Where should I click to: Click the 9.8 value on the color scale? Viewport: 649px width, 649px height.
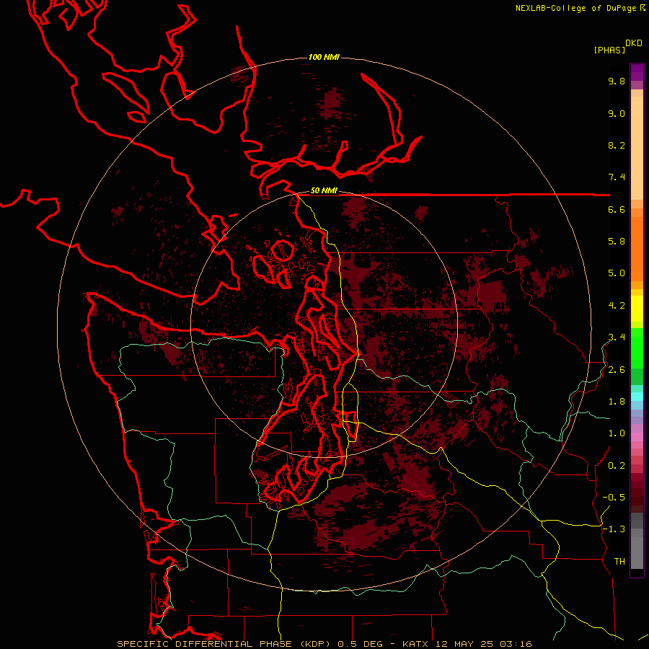617,81
